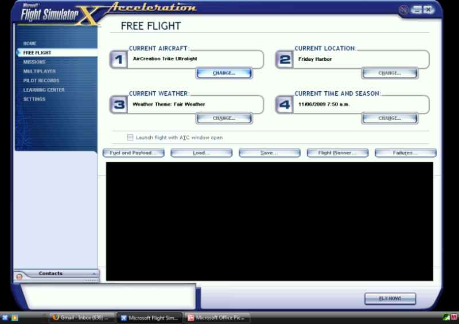This screenshot has width=459, height=324.
Task: Open the Flight Planner
Action: point(337,153)
